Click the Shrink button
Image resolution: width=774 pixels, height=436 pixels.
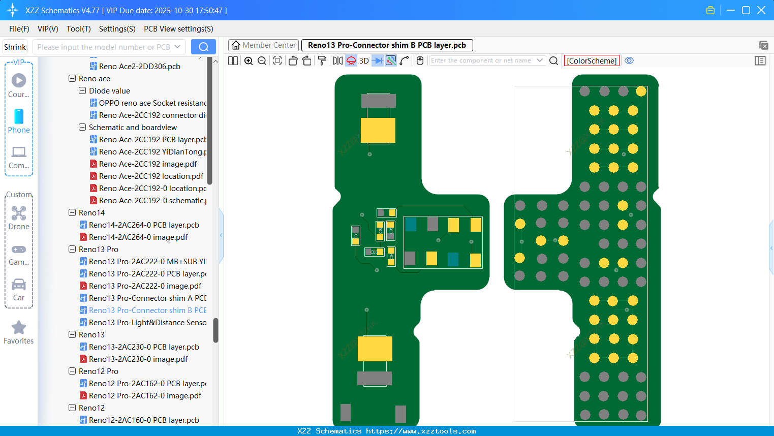(x=15, y=47)
